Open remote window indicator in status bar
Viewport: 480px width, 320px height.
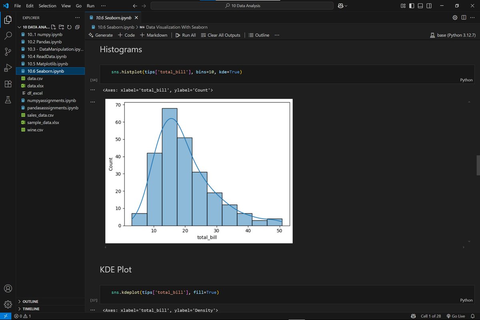[x=5, y=316]
